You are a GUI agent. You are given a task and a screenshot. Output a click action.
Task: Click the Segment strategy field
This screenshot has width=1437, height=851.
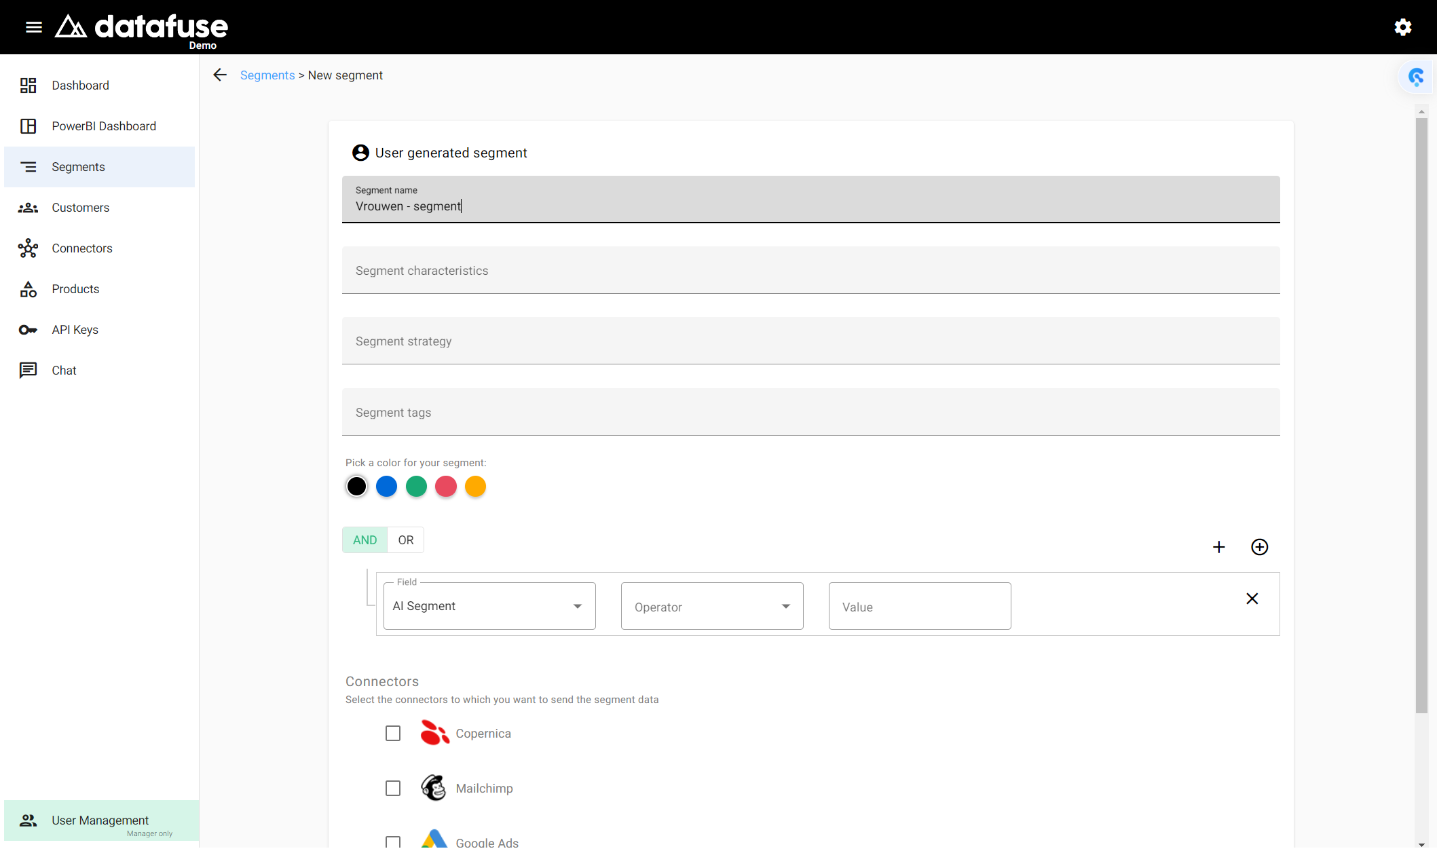pyautogui.click(x=810, y=341)
